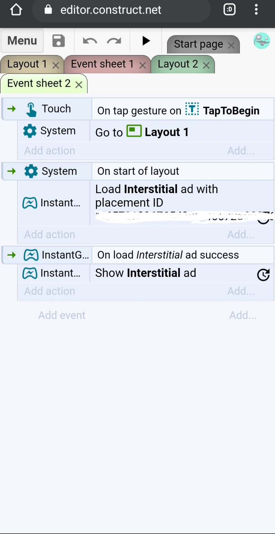275x534 pixels.
Task: Click the TapToBegin text object icon
Action: click(192, 109)
